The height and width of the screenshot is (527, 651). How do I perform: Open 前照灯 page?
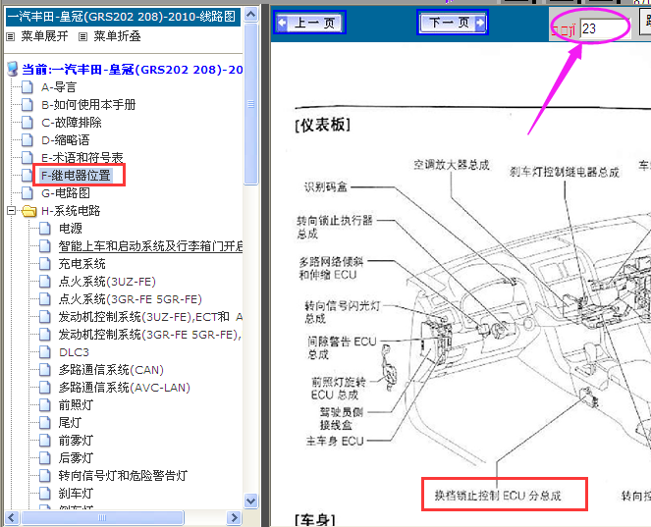76,405
